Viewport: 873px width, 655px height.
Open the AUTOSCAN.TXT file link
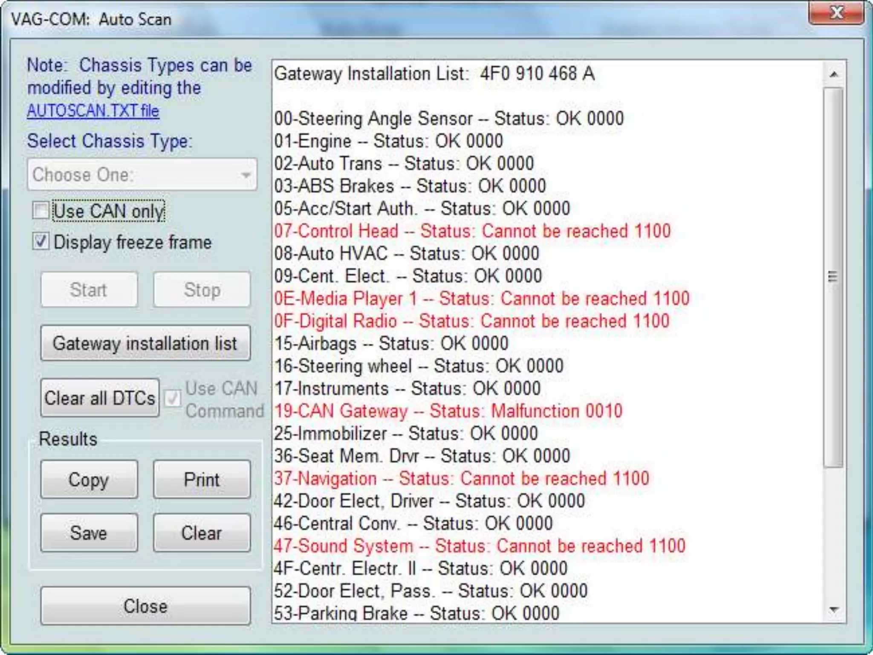click(x=93, y=111)
